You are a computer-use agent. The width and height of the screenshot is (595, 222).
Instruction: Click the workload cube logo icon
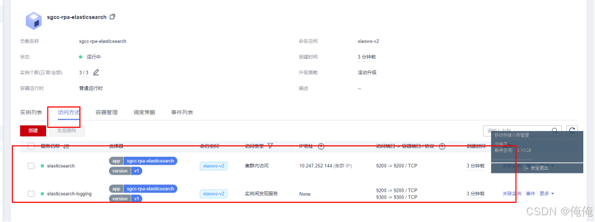pos(34,20)
